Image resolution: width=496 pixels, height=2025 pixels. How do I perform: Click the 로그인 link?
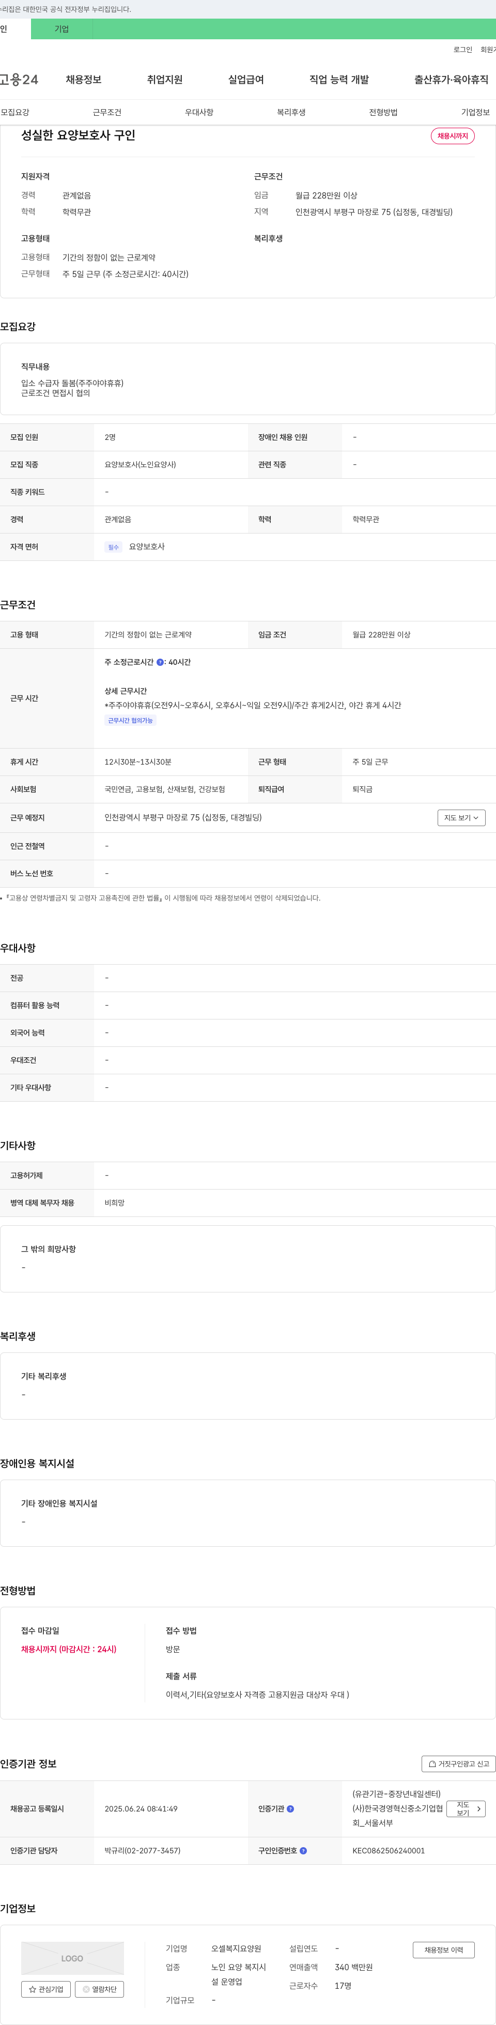[462, 50]
